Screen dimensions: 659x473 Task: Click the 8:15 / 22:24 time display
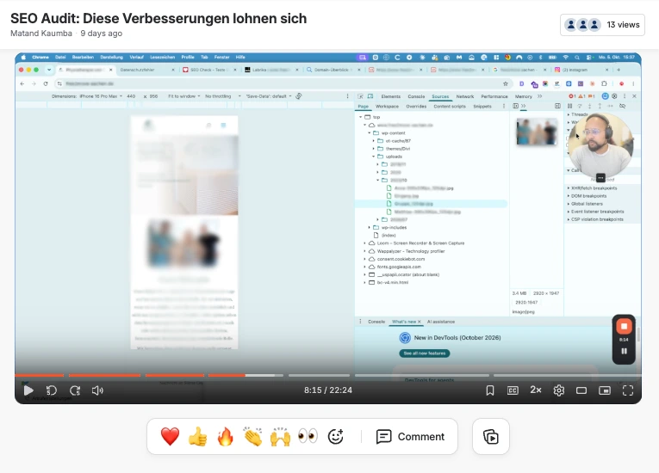[328, 390]
